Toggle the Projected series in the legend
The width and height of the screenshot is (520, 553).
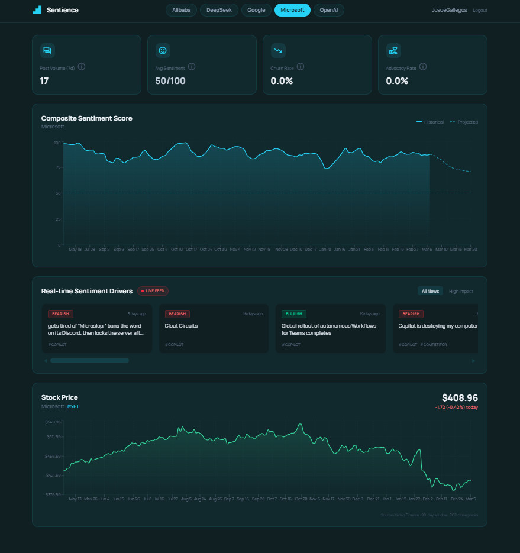tap(465, 122)
